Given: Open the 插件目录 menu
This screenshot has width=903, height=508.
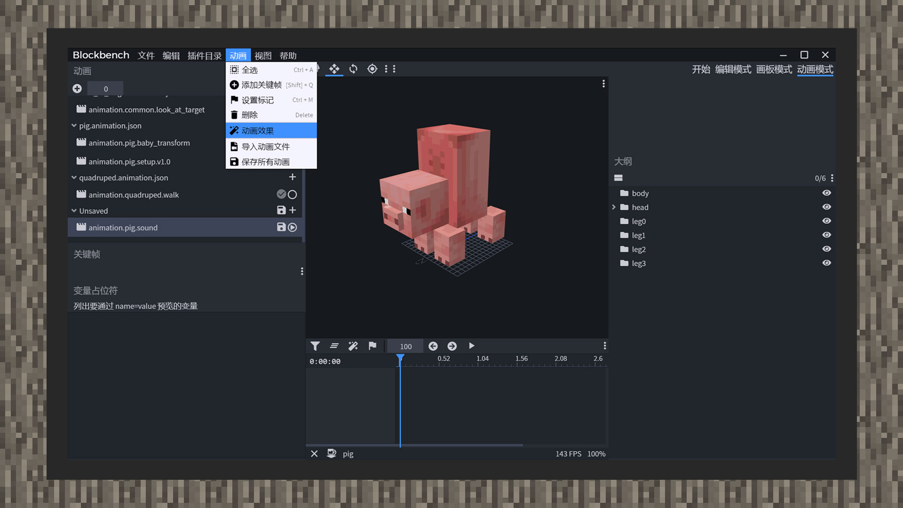Looking at the screenshot, I should tap(204, 56).
